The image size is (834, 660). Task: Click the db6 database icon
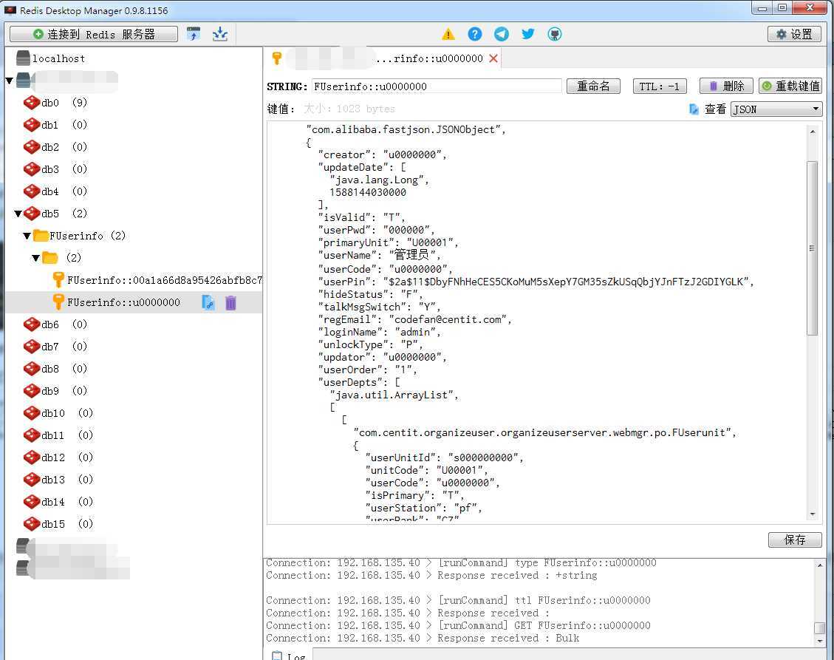[x=31, y=324]
